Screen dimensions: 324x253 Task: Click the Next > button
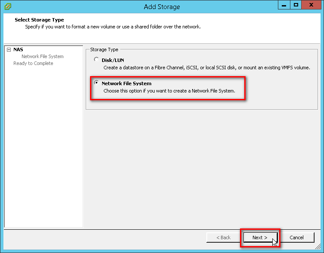coord(260,238)
